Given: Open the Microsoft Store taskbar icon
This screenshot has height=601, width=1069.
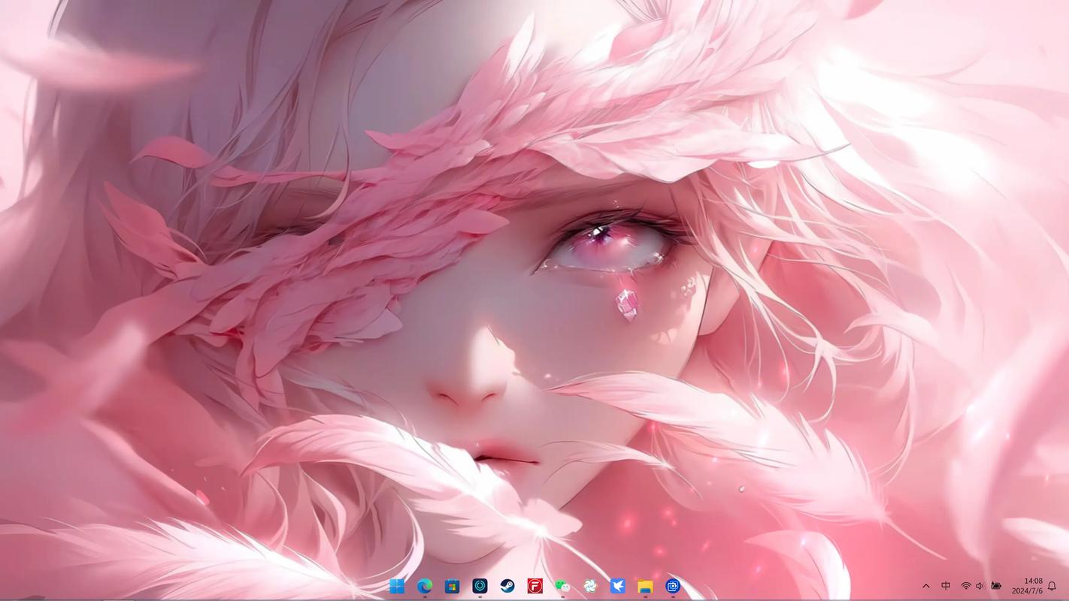Looking at the screenshot, I should [452, 586].
